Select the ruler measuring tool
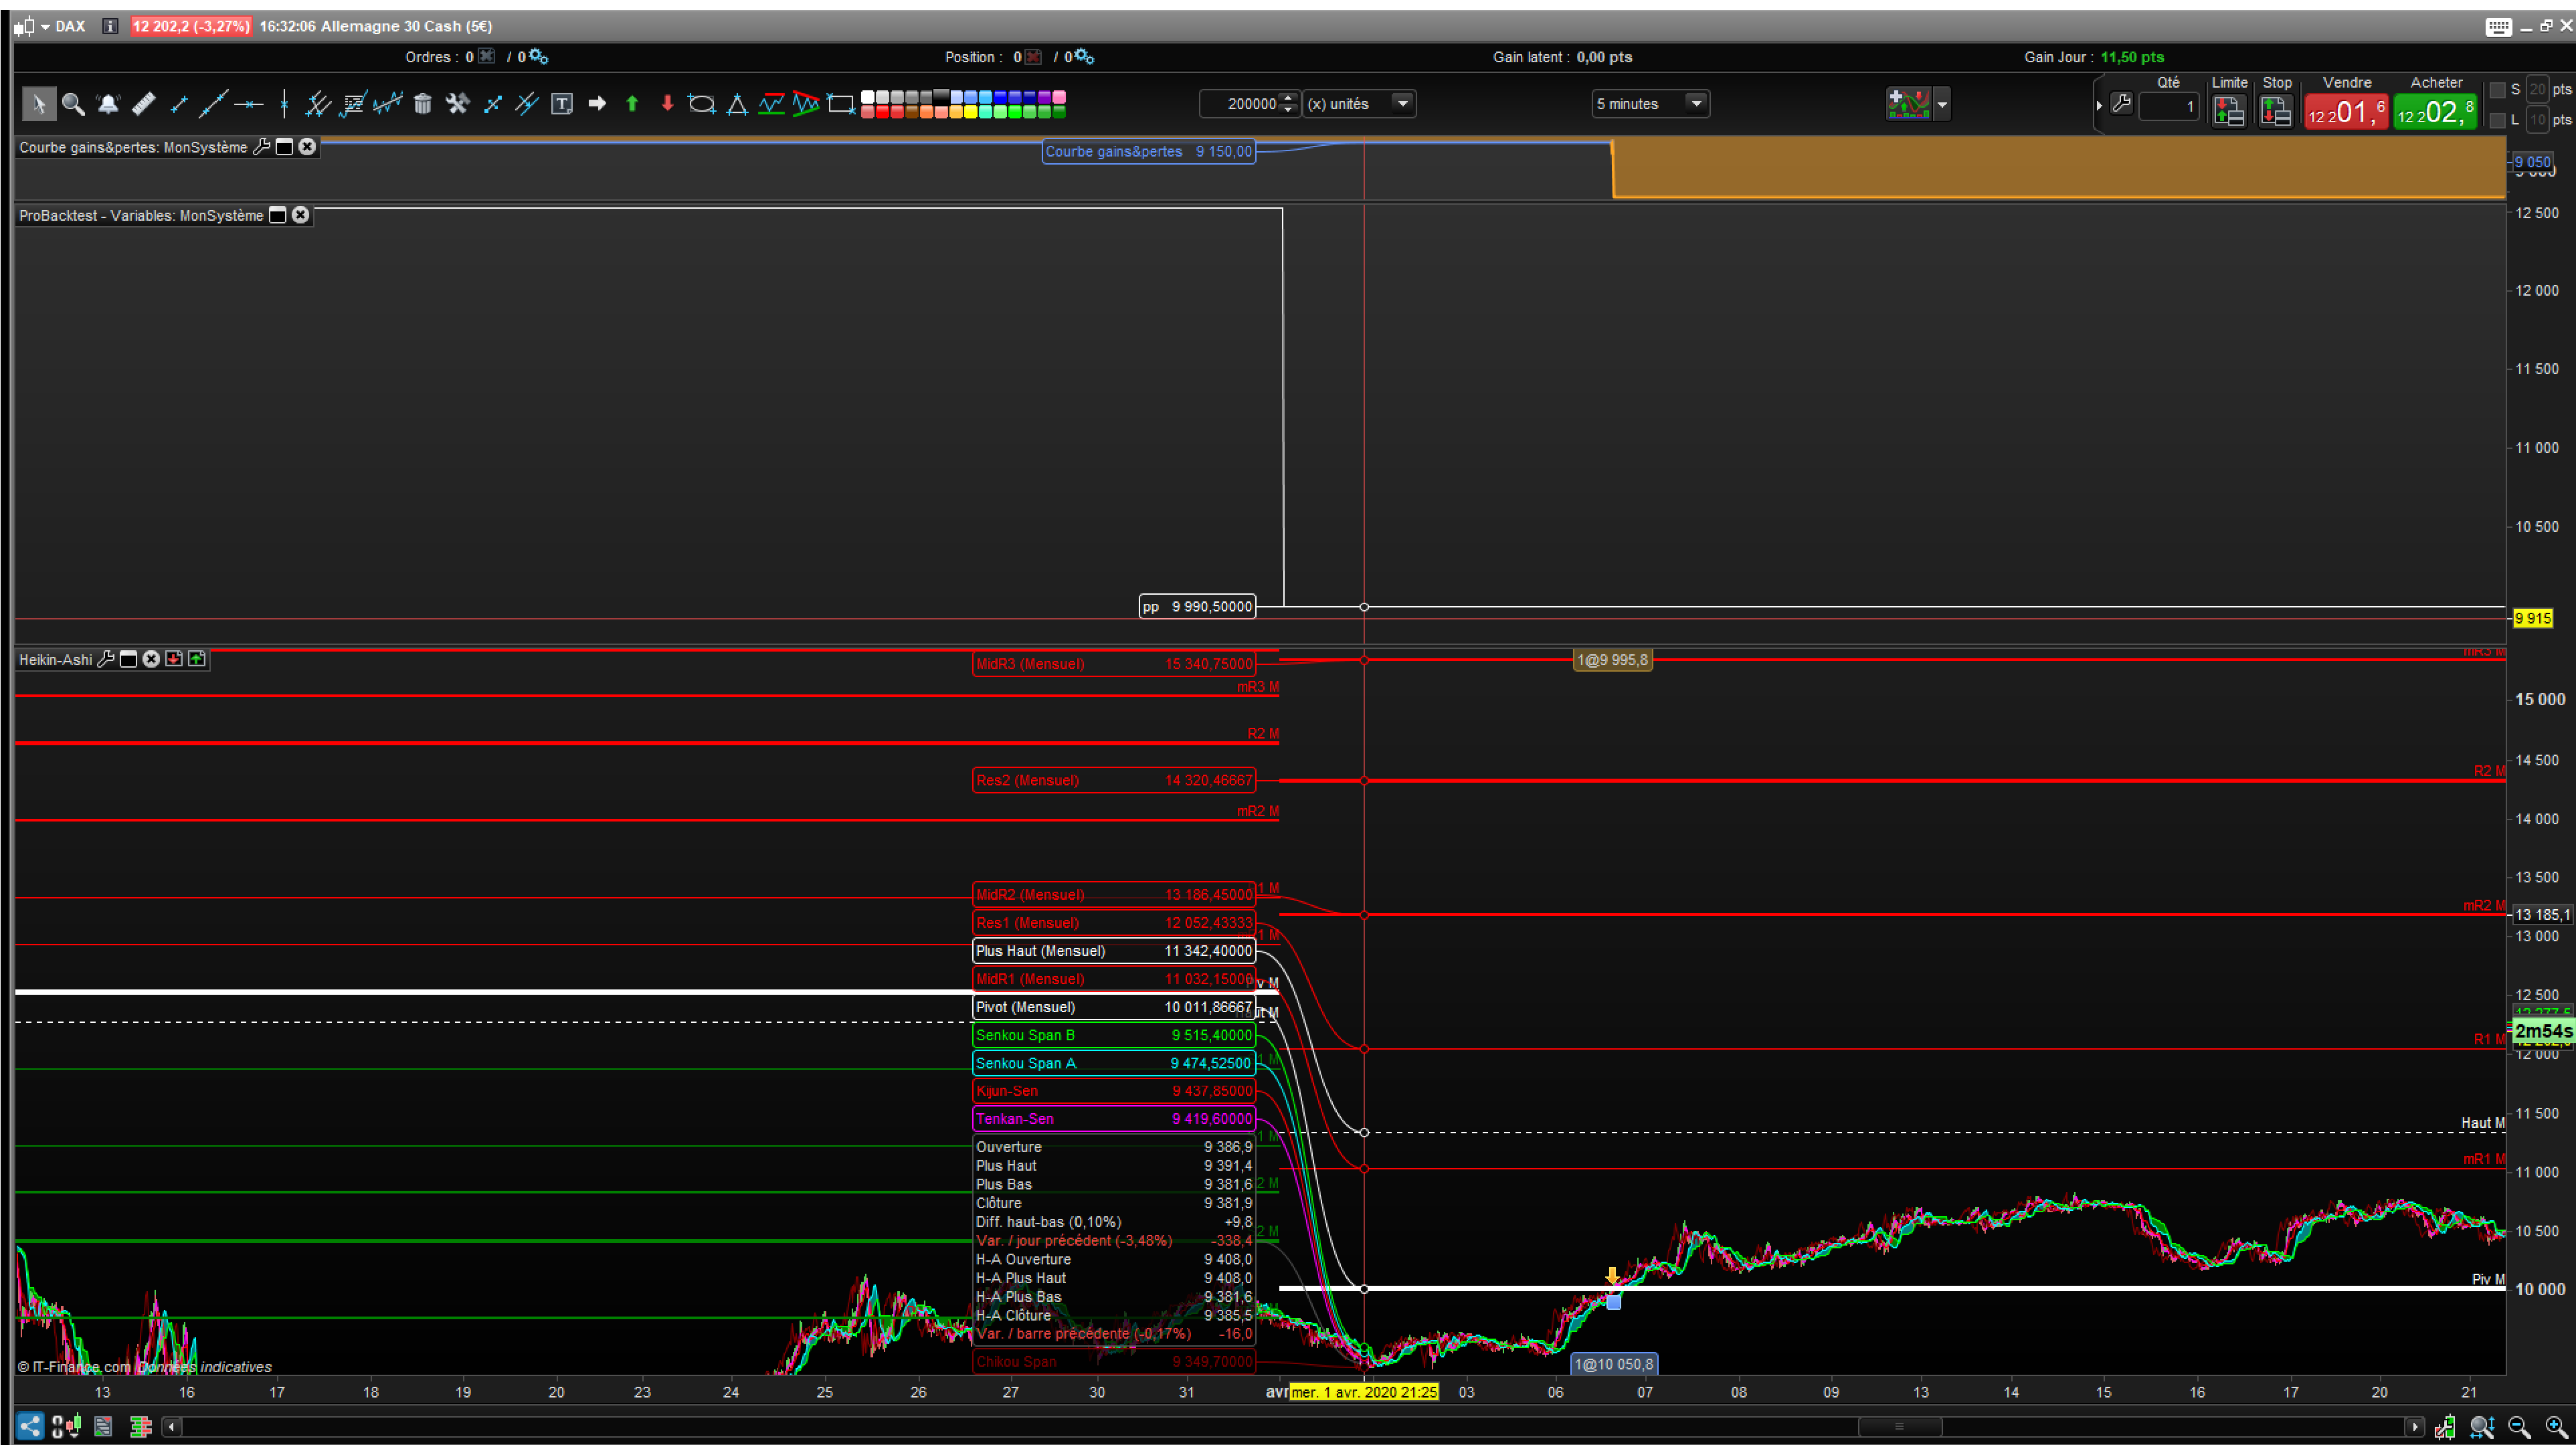This screenshot has height=1445, width=2576. [x=143, y=103]
